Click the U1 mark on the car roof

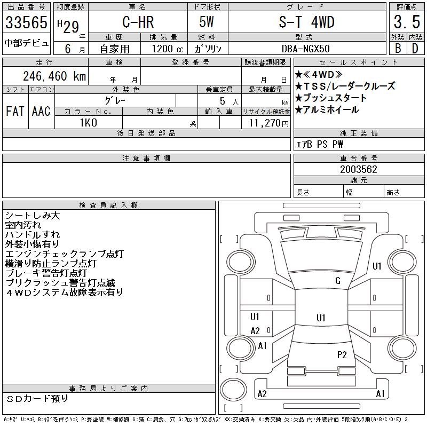[x=321, y=318]
